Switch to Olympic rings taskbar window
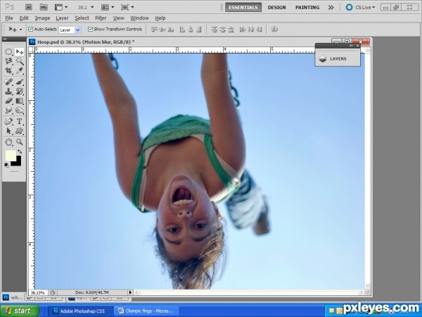This screenshot has height=317, width=422. [x=147, y=311]
